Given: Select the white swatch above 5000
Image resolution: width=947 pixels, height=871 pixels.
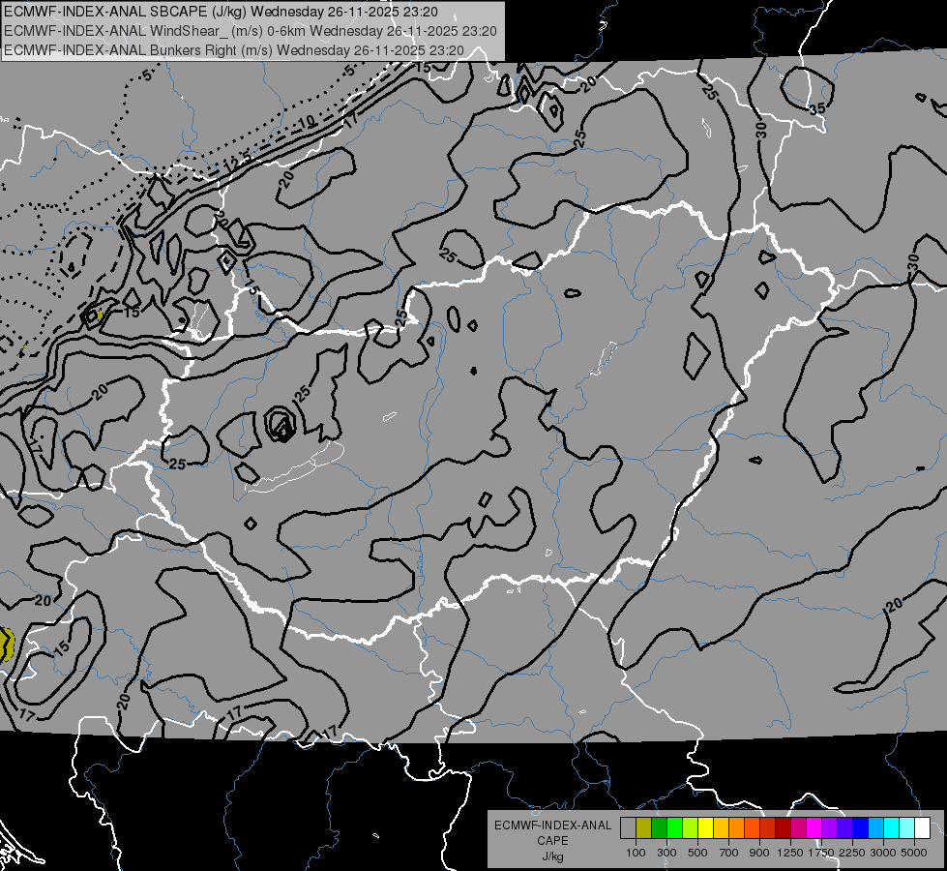Looking at the screenshot, I should (x=922, y=827).
